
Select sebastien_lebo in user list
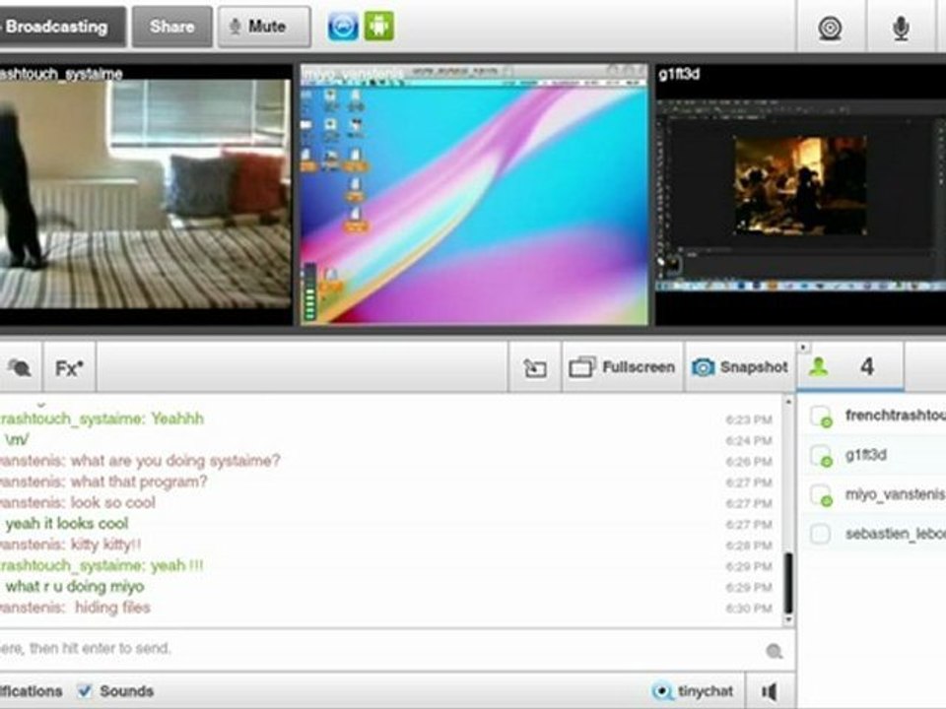(896, 534)
